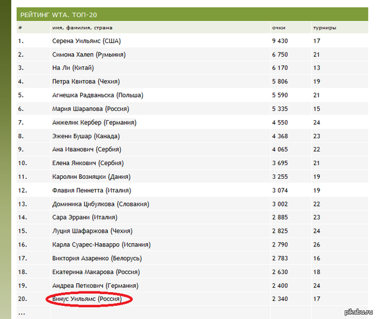Select Виктория Азаренко (Белорусь)
This screenshot has height=319, width=376.
[x=97, y=258]
